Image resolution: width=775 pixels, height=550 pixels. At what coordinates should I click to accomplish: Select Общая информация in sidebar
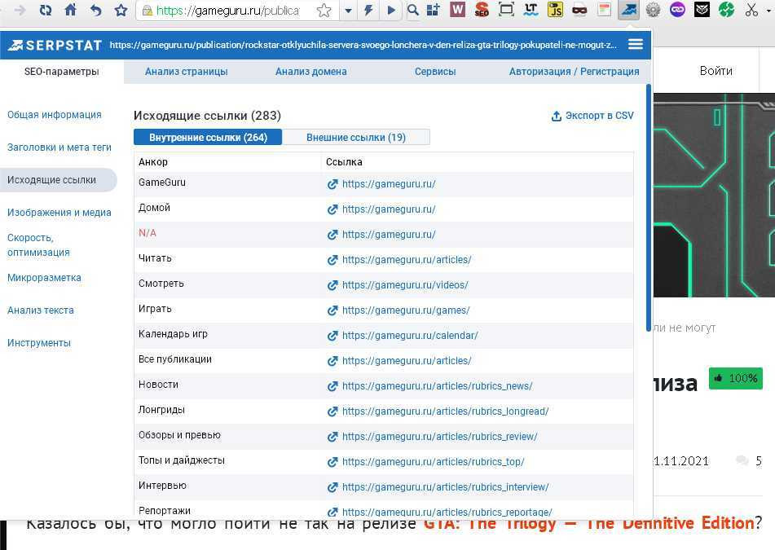(55, 115)
